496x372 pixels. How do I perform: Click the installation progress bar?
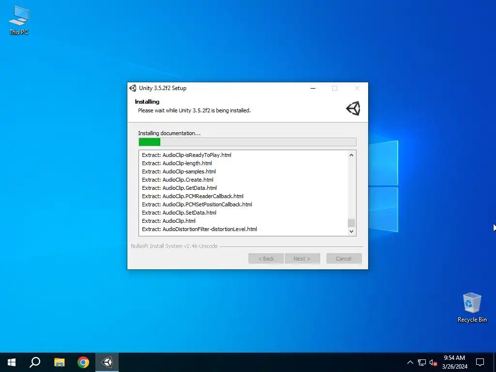click(x=248, y=142)
